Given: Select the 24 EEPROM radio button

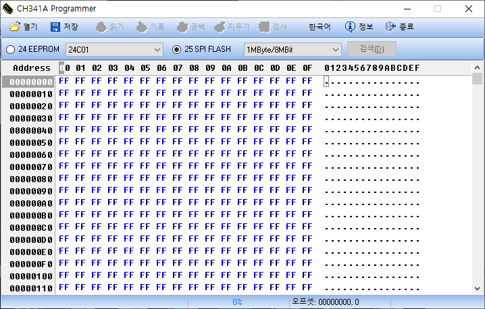Looking at the screenshot, I should (11, 49).
